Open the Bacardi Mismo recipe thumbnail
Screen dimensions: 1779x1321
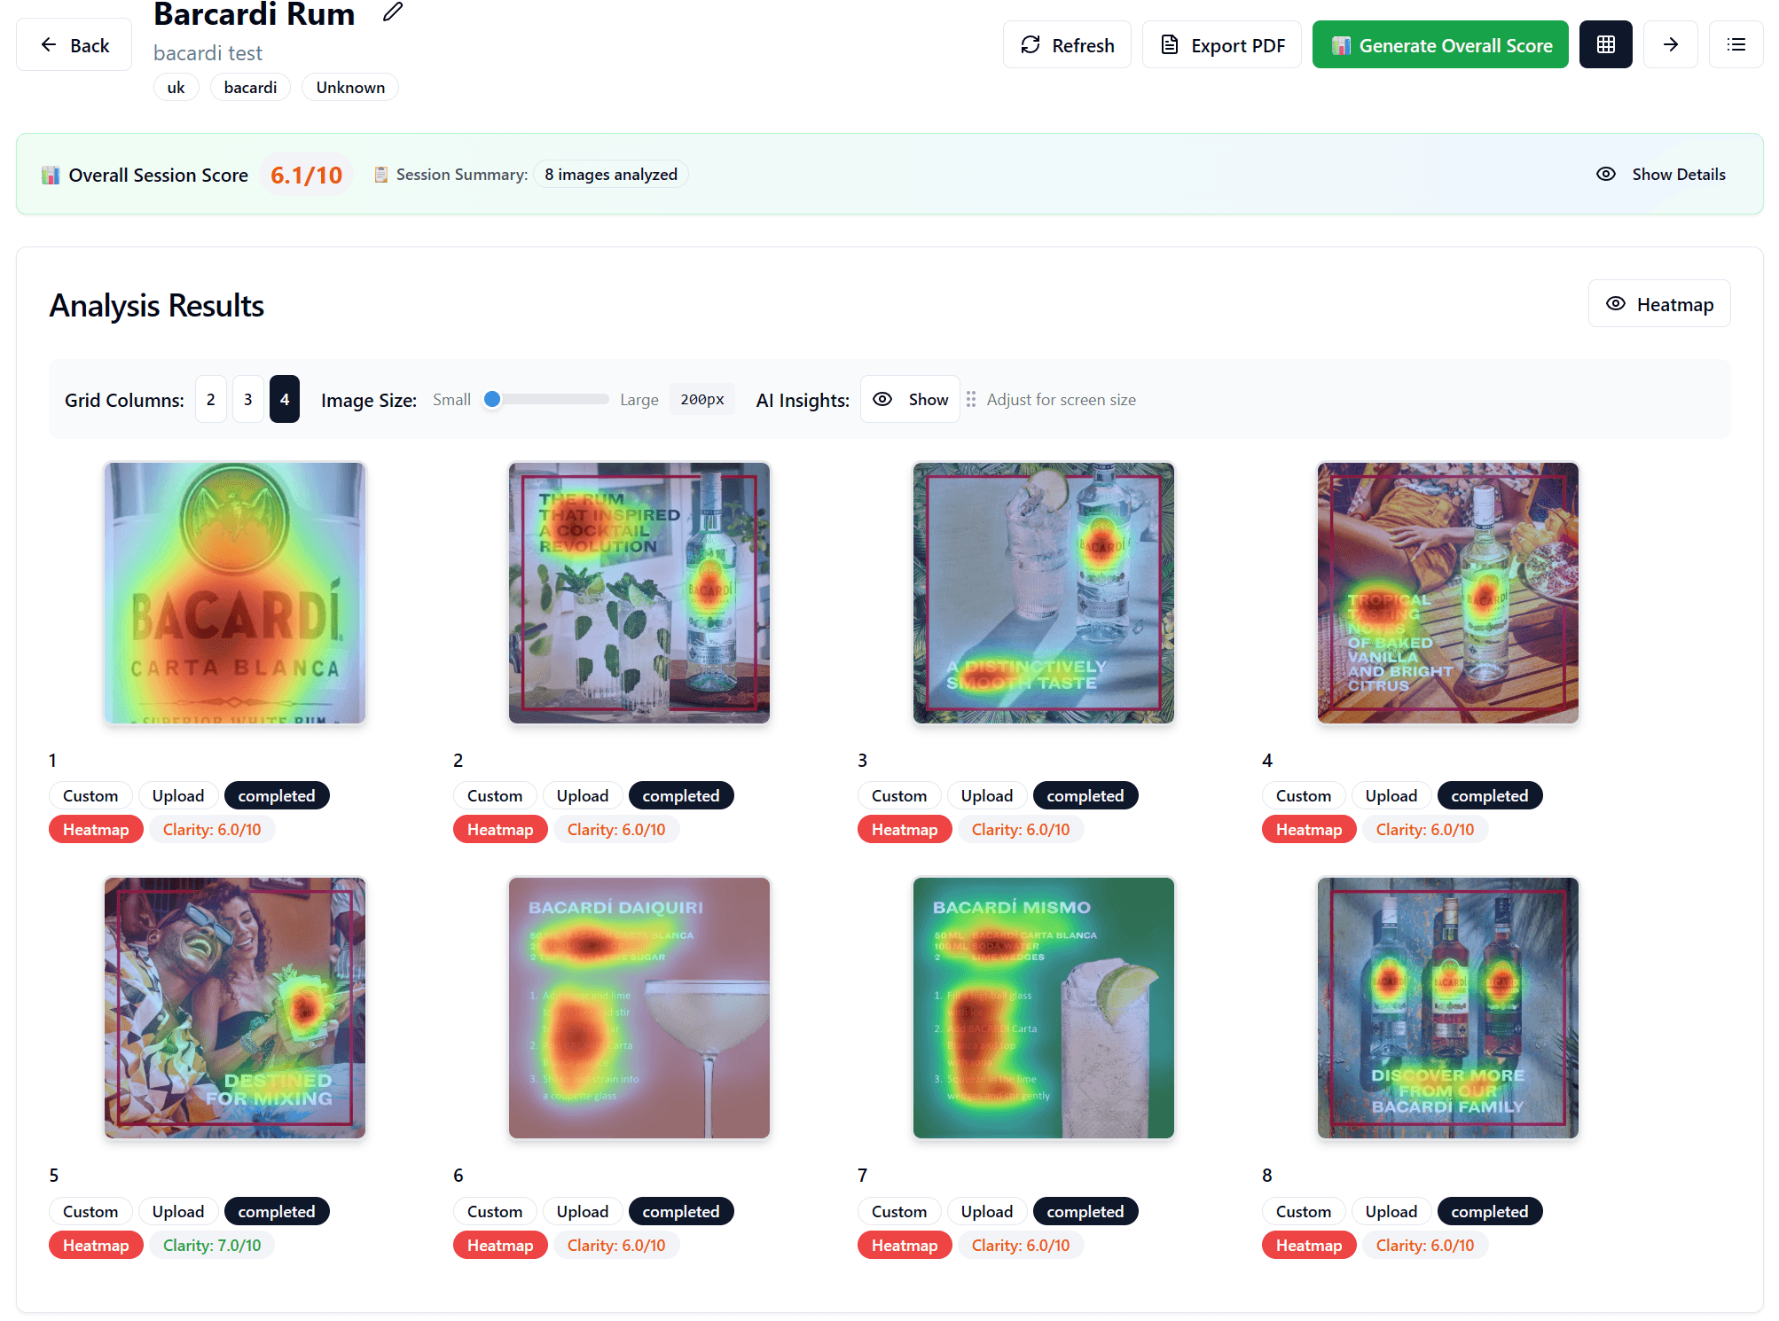(1043, 1008)
